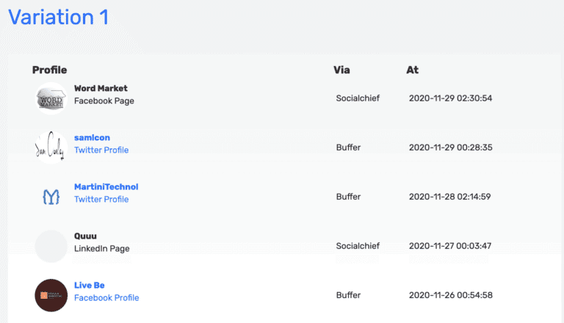Click the Profile column header

[x=49, y=70]
